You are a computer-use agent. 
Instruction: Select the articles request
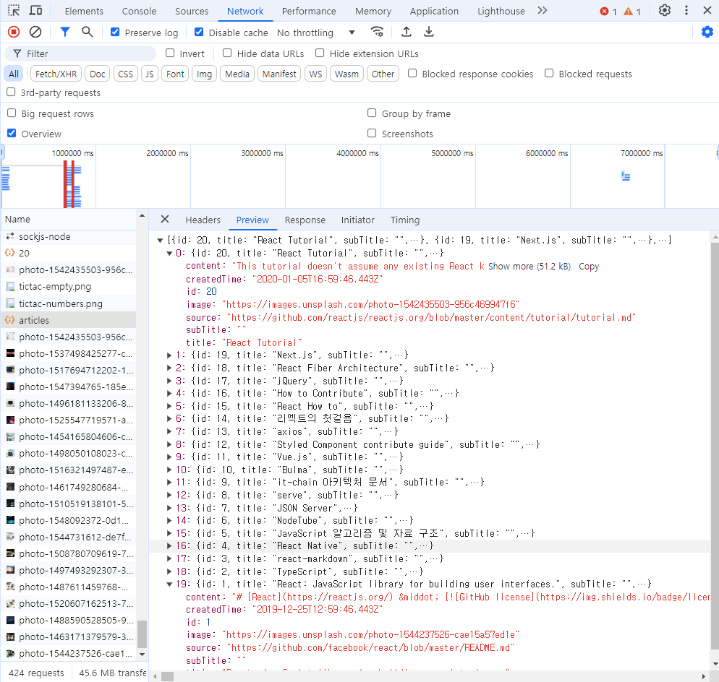[68, 320]
